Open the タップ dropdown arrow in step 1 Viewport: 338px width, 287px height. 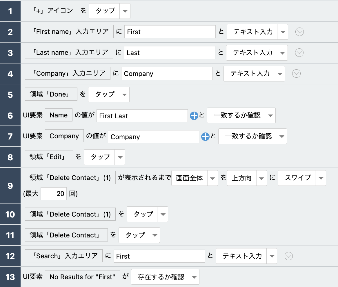tap(125, 11)
